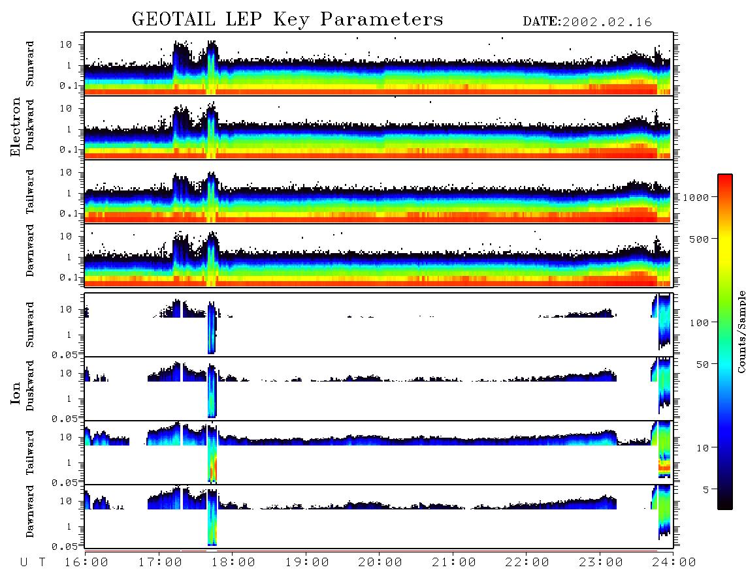746x574 pixels.
Task: Select the 'DATE:2002.02.16' label
Action: point(587,22)
